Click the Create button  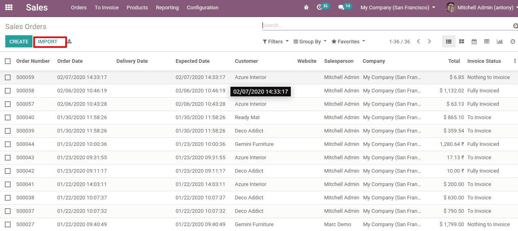(19, 41)
